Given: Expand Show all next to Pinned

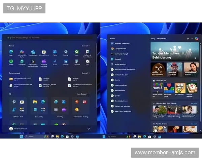Looking at the screenshot, I should tap(85, 46).
